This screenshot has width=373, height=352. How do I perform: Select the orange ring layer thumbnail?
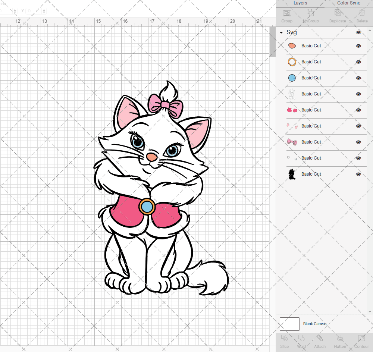coord(292,62)
